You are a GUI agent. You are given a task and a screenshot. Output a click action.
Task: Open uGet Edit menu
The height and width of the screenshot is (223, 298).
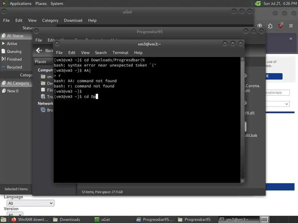tap(19, 21)
